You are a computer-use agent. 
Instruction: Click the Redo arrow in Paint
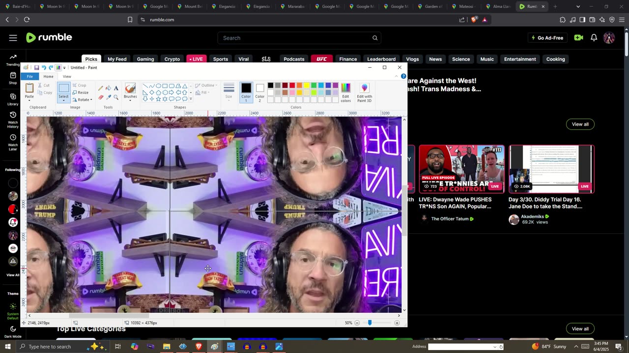point(51,68)
